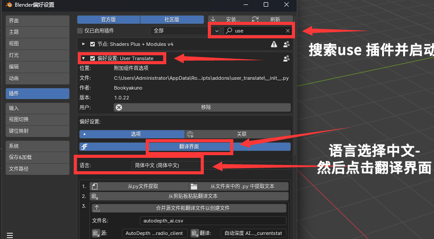The height and width of the screenshot is (239, 434).
Task: Click the upload icon for merge files
Action: coord(97,208)
